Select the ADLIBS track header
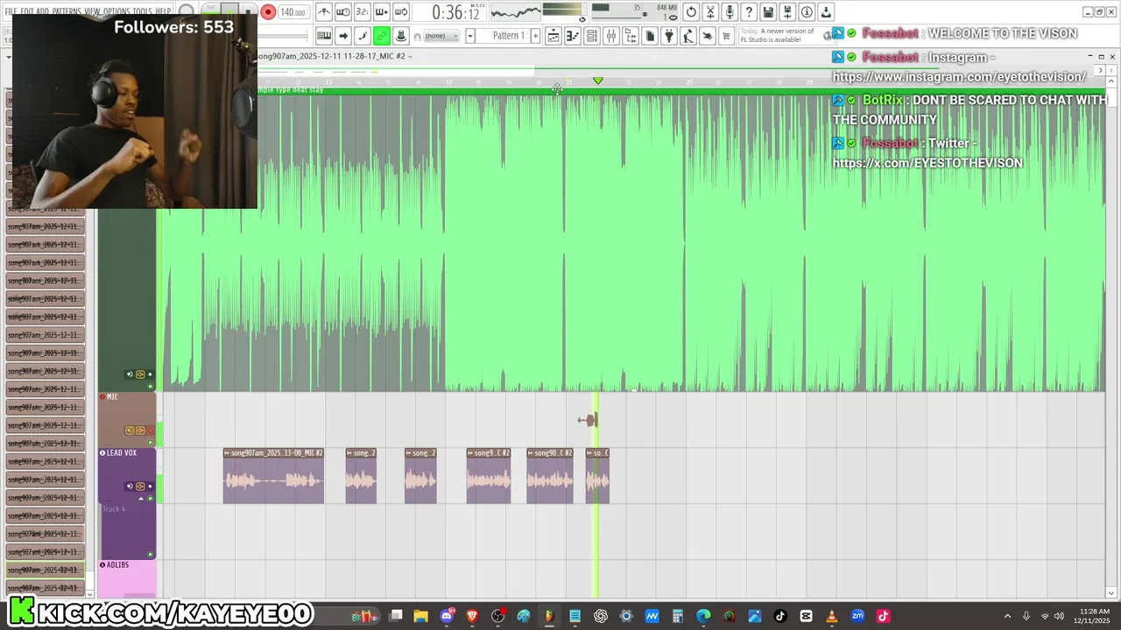Screen dimensions: 1121x630 pos(128,578)
